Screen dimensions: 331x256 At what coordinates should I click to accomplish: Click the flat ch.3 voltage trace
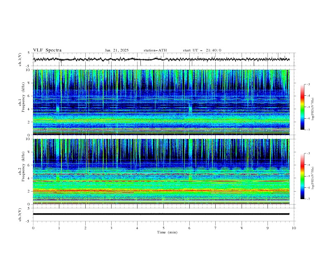pyautogui.click(x=161, y=214)
